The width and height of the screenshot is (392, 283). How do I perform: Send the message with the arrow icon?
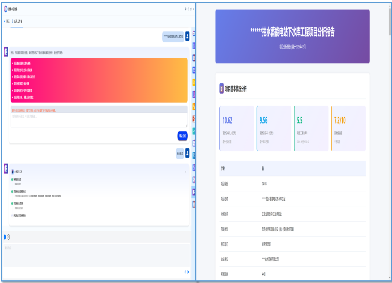(188, 272)
